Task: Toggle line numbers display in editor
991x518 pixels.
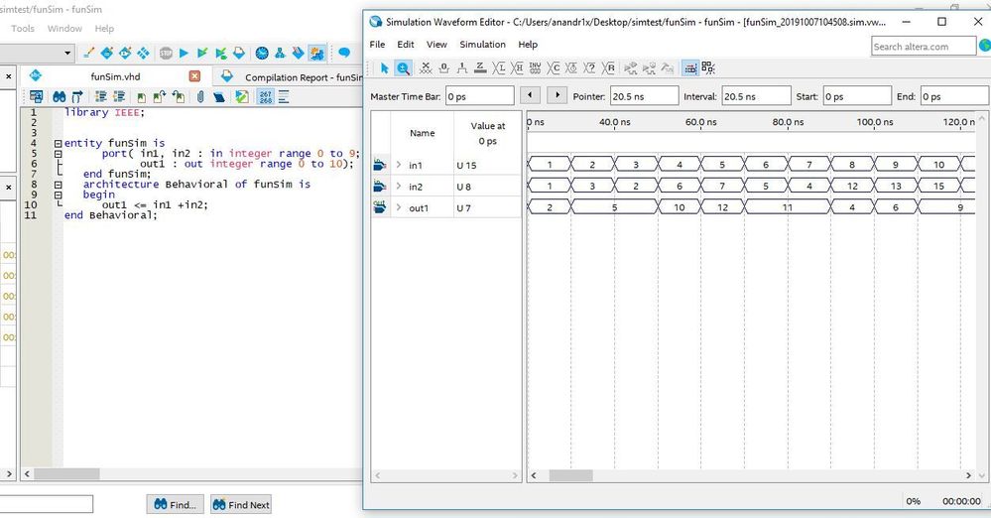Action: [266, 96]
